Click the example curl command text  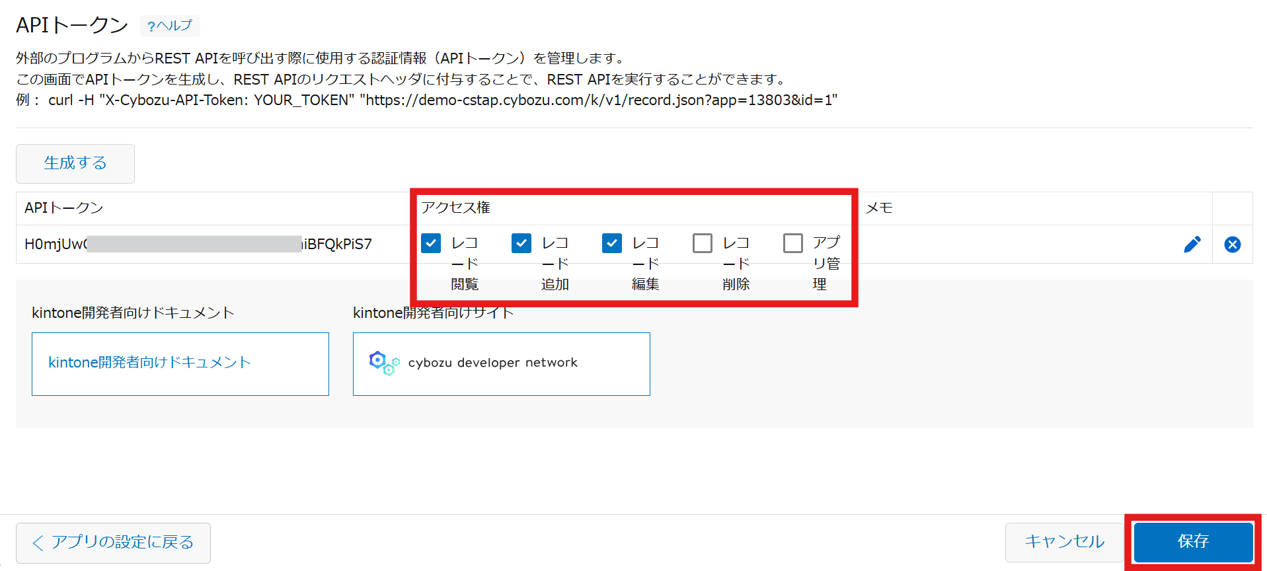(x=442, y=100)
